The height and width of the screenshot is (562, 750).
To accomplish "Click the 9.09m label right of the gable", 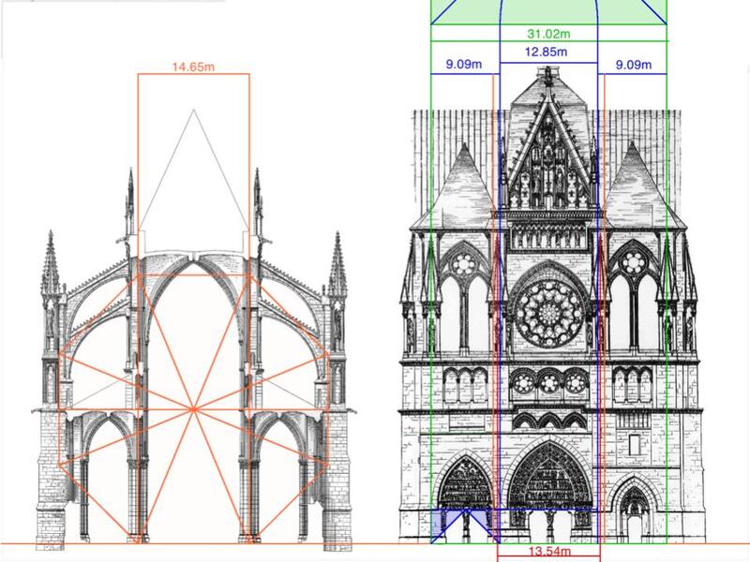I will coord(634,65).
